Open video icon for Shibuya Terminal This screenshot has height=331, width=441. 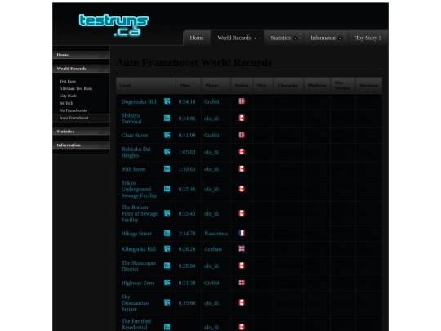pos(167,119)
